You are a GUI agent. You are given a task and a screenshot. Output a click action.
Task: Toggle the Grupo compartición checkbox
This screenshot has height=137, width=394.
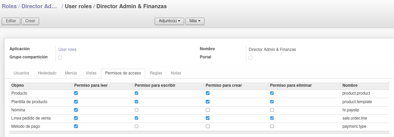pyautogui.click(x=60, y=57)
